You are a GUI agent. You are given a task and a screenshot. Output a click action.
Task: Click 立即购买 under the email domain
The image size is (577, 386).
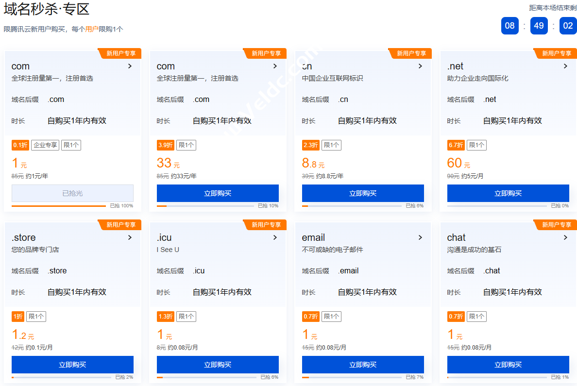click(x=363, y=365)
